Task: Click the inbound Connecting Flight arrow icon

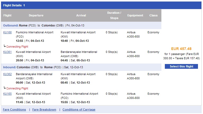Action: 5,88
